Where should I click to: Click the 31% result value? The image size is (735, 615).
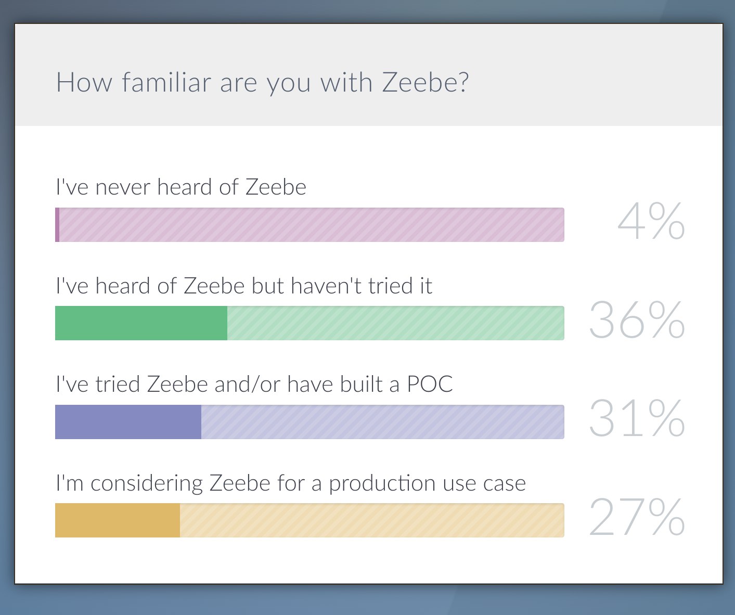637,418
